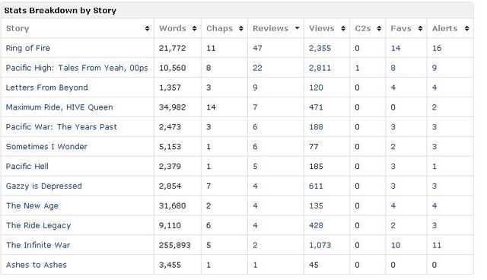Image resolution: width=487 pixels, height=280 pixels.
Task: Click the descending arrow in Reviews header
Action: (x=298, y=28)
